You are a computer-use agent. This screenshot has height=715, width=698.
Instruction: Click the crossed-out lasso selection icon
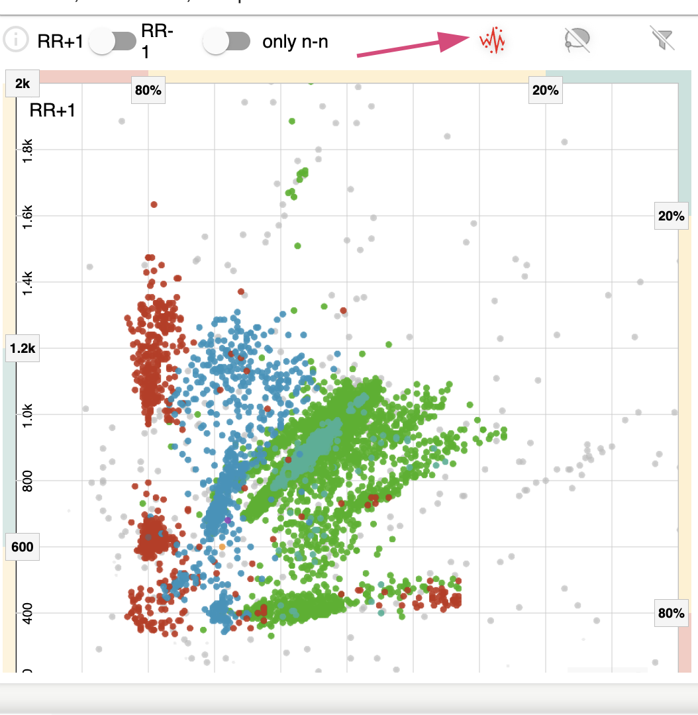(x=577, y=41)
